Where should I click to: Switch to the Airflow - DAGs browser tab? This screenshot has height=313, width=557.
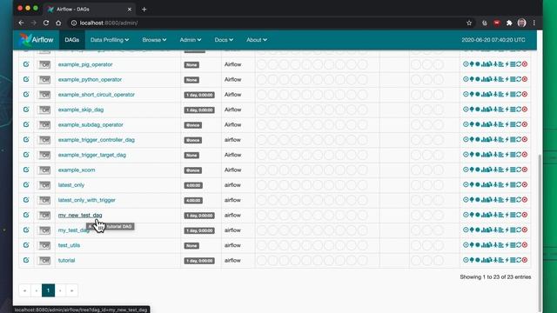(89, 10)
